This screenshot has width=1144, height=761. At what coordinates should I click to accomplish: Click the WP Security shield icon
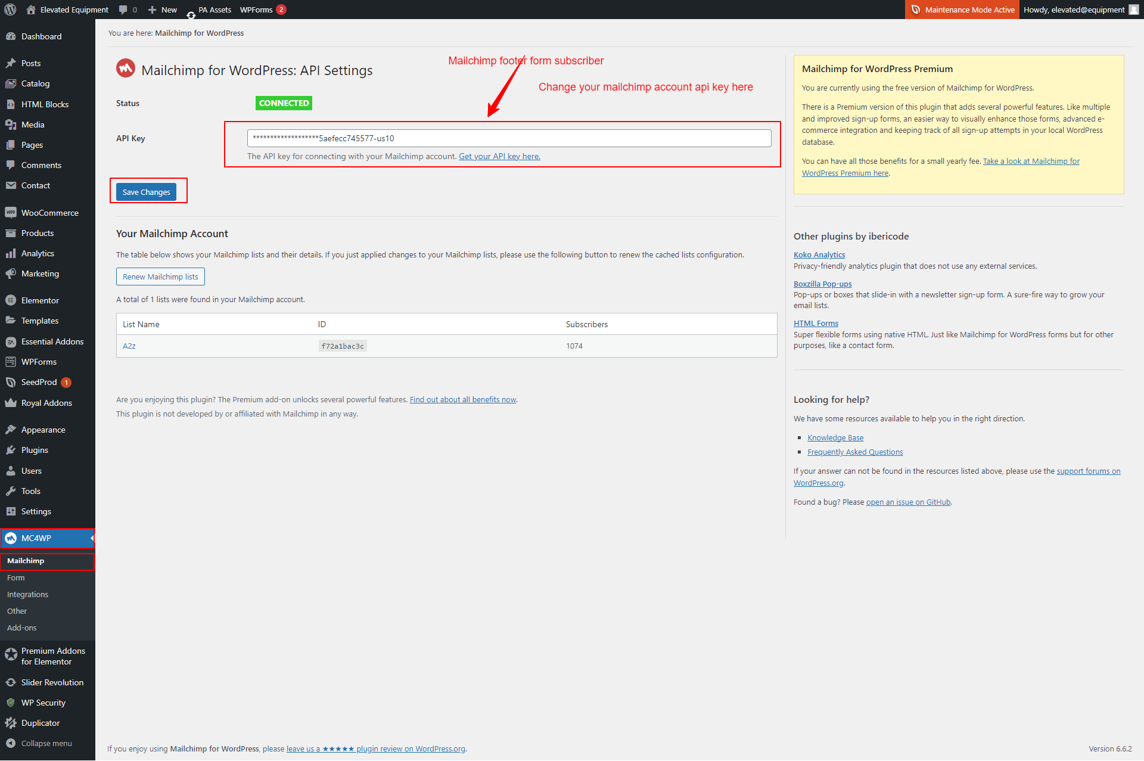click(x=11, y=703)
